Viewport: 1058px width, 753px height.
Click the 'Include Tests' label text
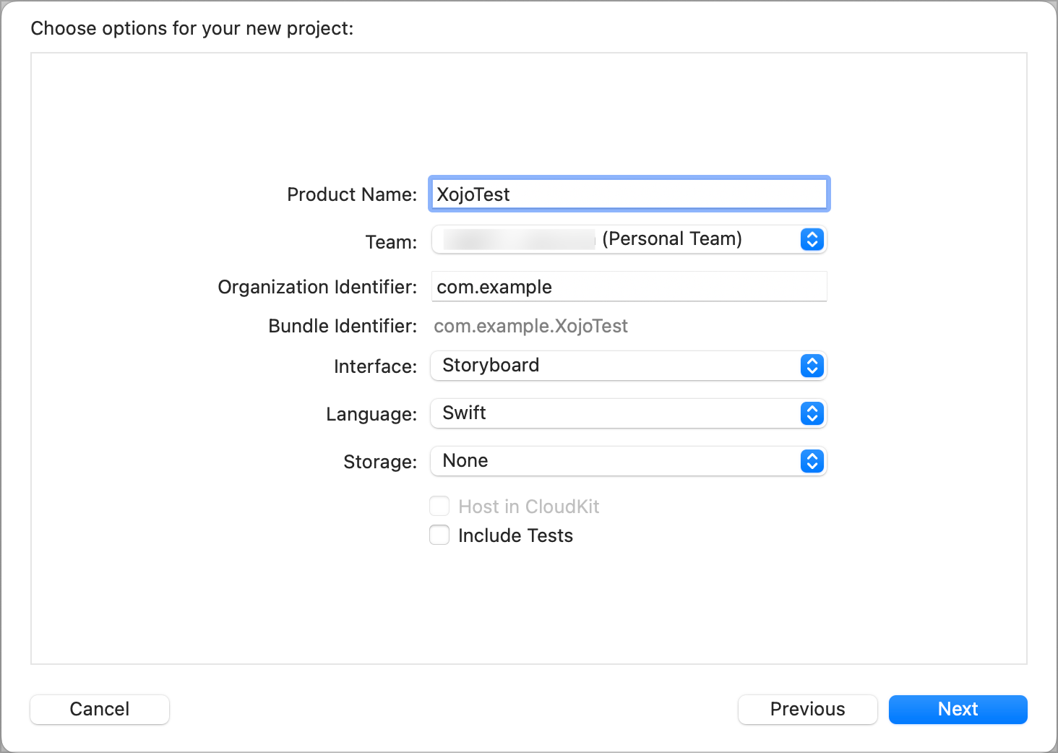click(x=515, y=535)
